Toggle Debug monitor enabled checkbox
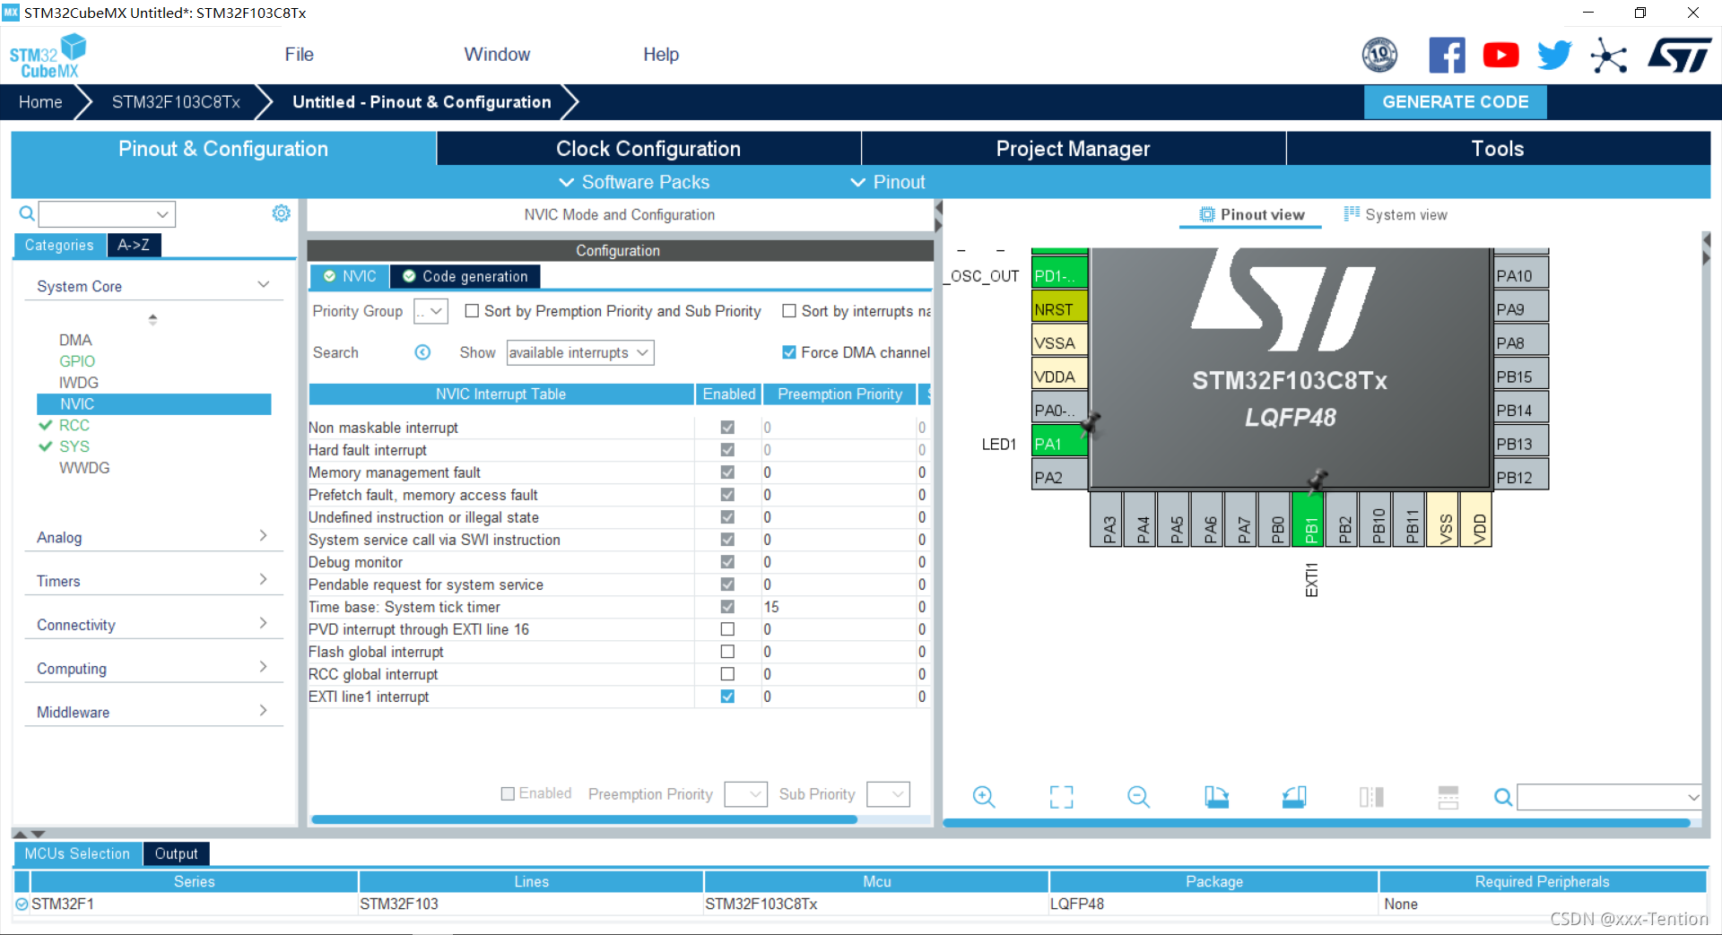This screenshot has width=1722, height=935. coord(727,562)
